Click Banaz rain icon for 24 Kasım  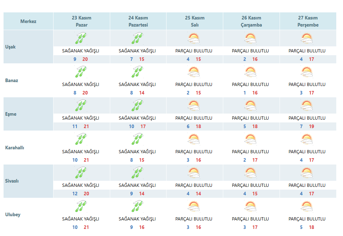[137, 72]
